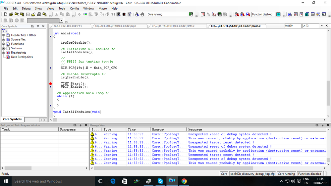Screen dimensions: 331x186
Task: Open toolbar options arrow after file icons
Action: click(50, 16)
